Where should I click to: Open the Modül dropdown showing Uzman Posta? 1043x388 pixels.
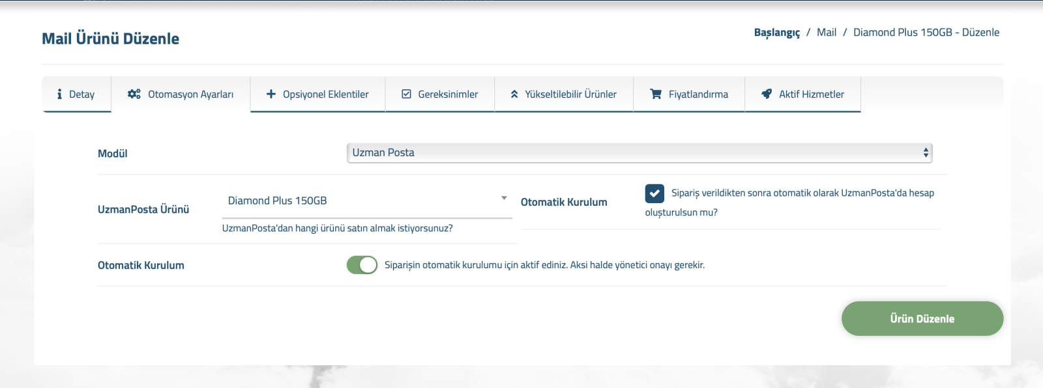(x=639, y=153)
